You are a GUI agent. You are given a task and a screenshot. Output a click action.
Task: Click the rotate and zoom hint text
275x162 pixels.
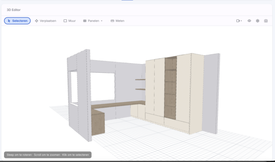tap(48, 155)
